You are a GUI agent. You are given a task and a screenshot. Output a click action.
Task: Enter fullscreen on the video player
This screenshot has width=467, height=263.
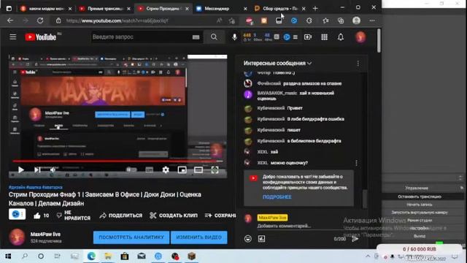tap(215, 170)
